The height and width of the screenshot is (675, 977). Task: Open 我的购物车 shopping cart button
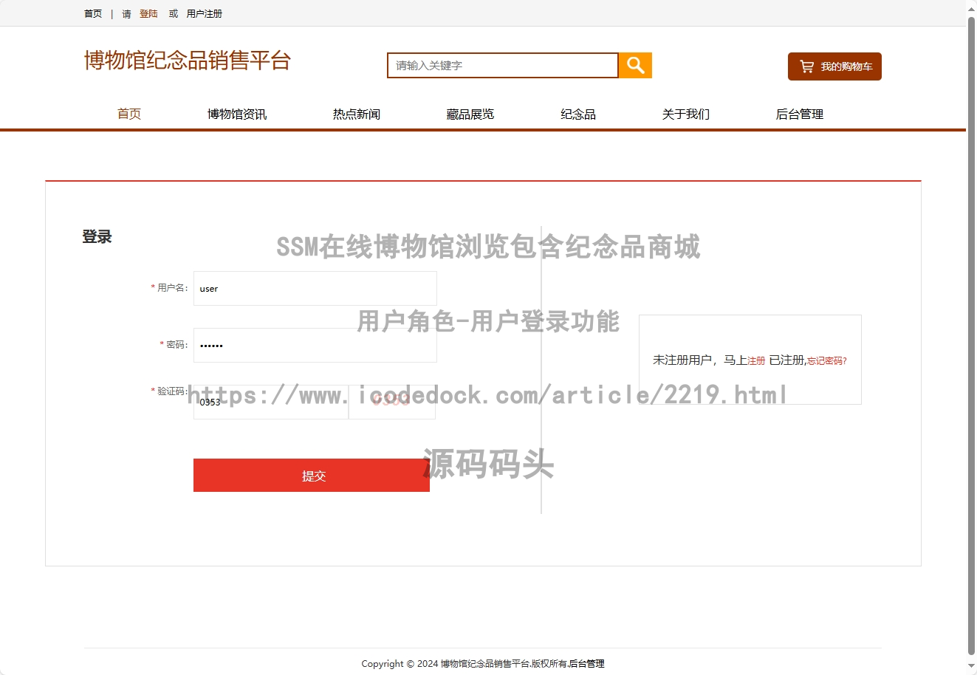tap(834, 66)
